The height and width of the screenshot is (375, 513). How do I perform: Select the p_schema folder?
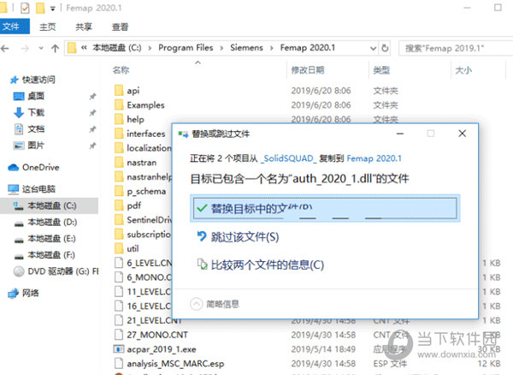pos(146,191)
